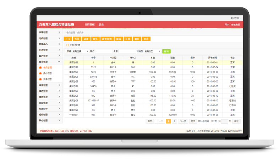Expand the 库房管理 sidebar section

(x=50, y=85)
